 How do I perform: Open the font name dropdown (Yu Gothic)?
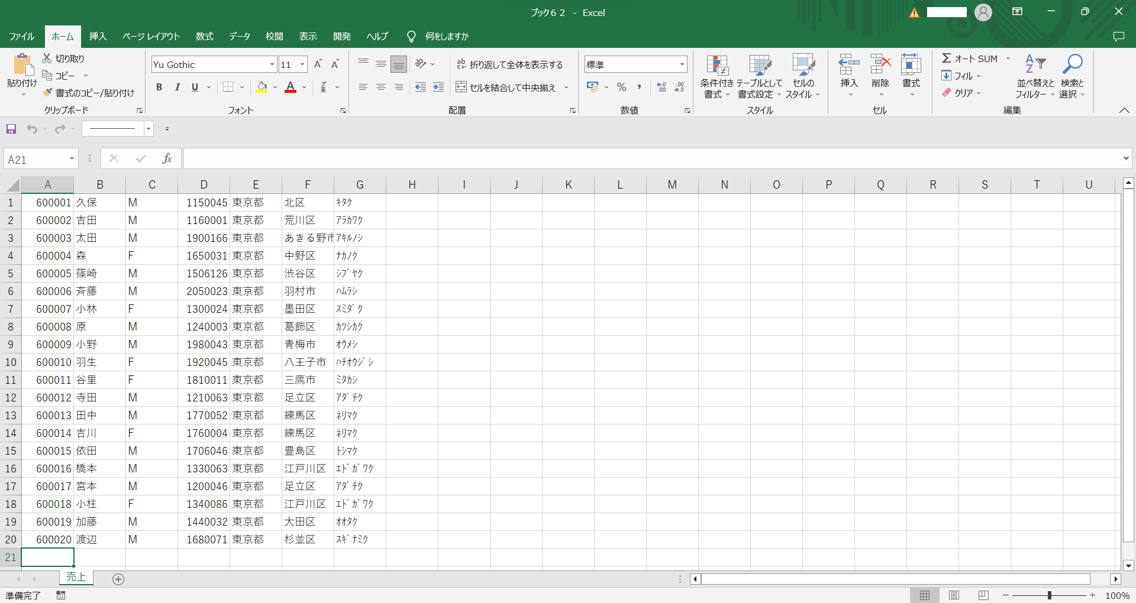[x=272, y=64]
